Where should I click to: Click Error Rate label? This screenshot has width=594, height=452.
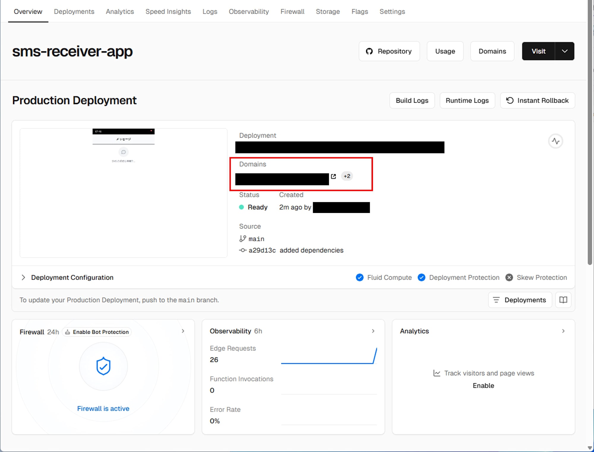tap(225, 409)
